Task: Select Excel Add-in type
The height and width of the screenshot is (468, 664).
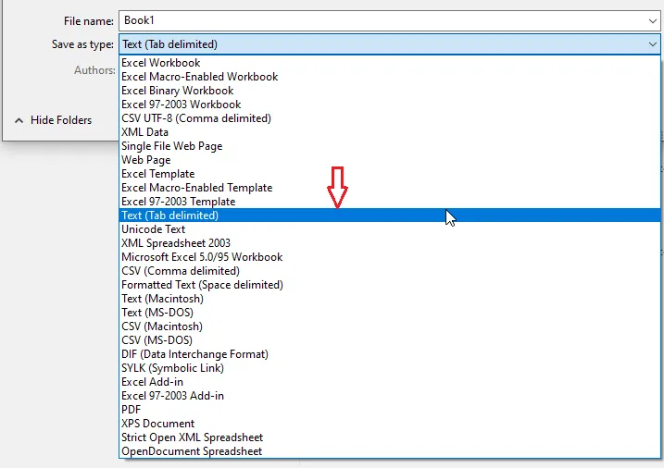Action: [x=390, y=382]
